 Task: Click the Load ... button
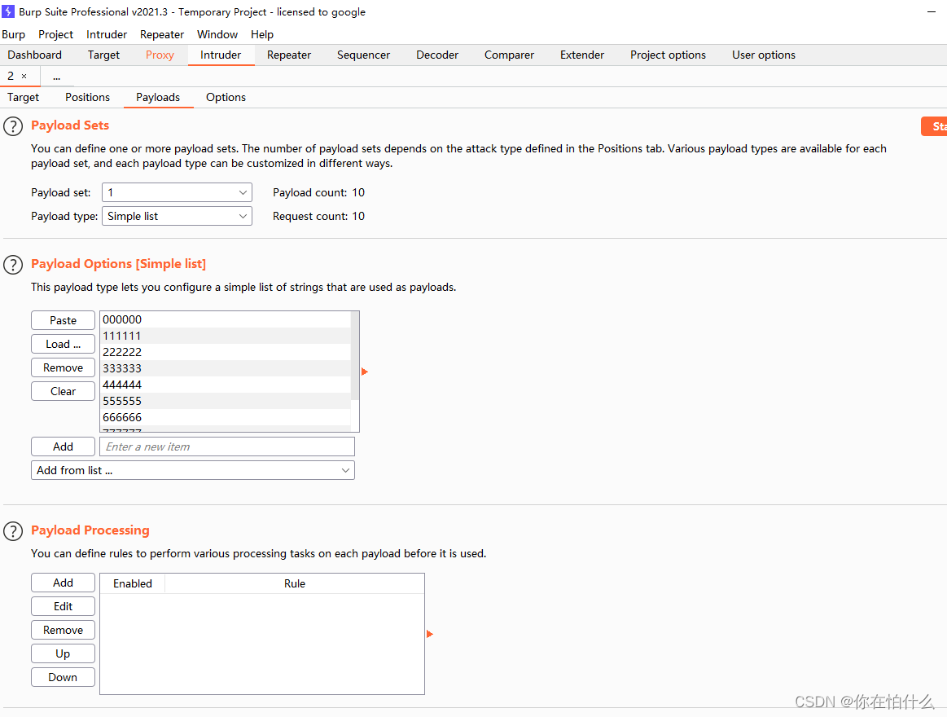63,344
